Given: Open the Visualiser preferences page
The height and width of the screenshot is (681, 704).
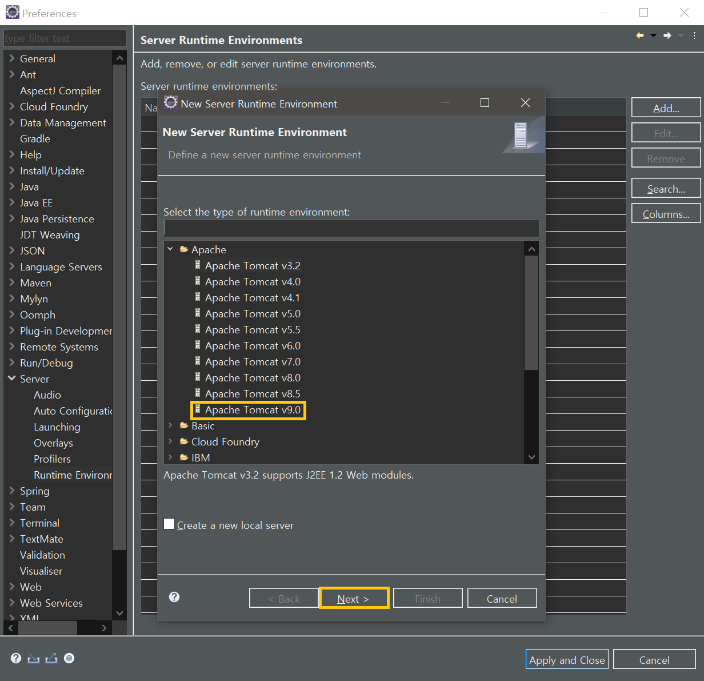Looking at the screenshot, I should (41, 571).
